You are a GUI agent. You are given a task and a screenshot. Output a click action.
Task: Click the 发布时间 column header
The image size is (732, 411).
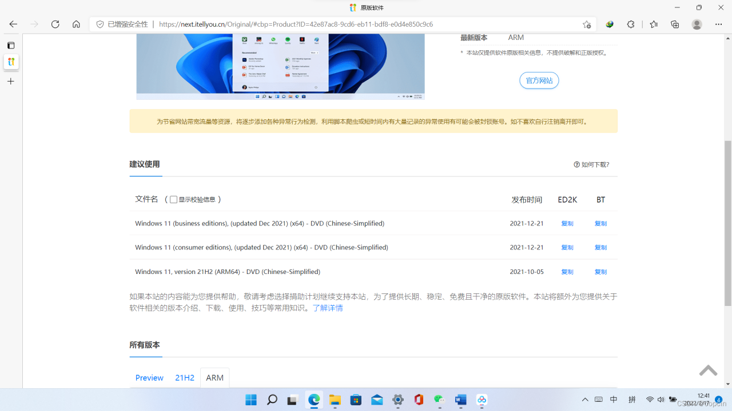pos(527,200)
